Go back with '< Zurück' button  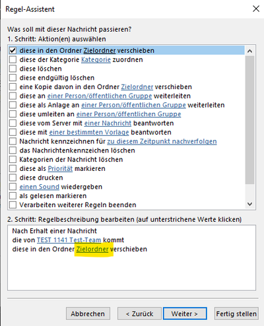click(x=139, y=313)
